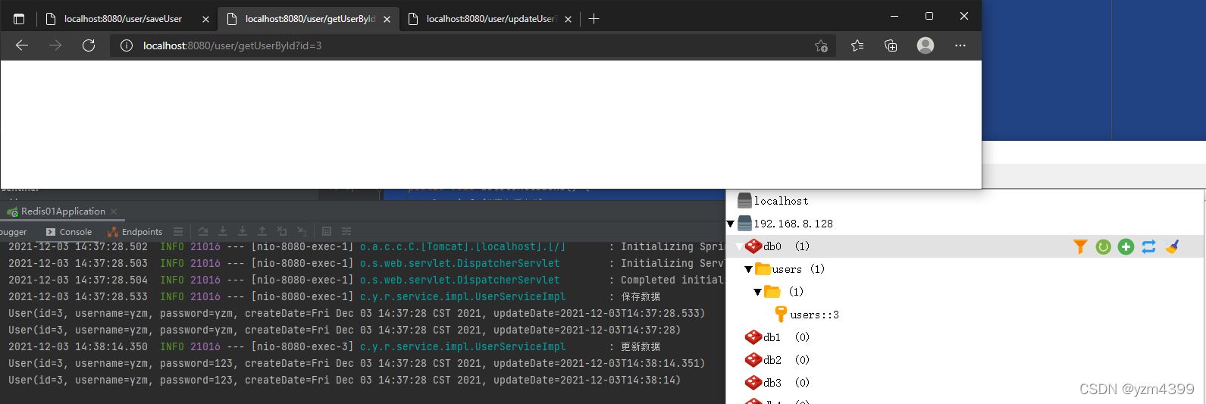The width and height of the screenshot is (1206, 404).
Task: Reload the getUserById page
Action: (89, 45)
